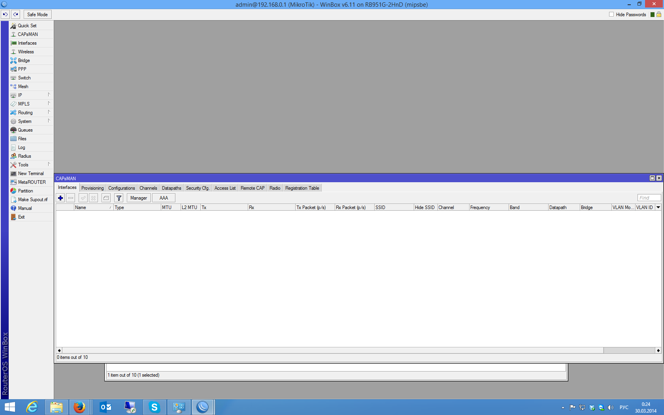Click the Disable cross toolbar icon
Viewport: 664px width, 415px height.
93,198
